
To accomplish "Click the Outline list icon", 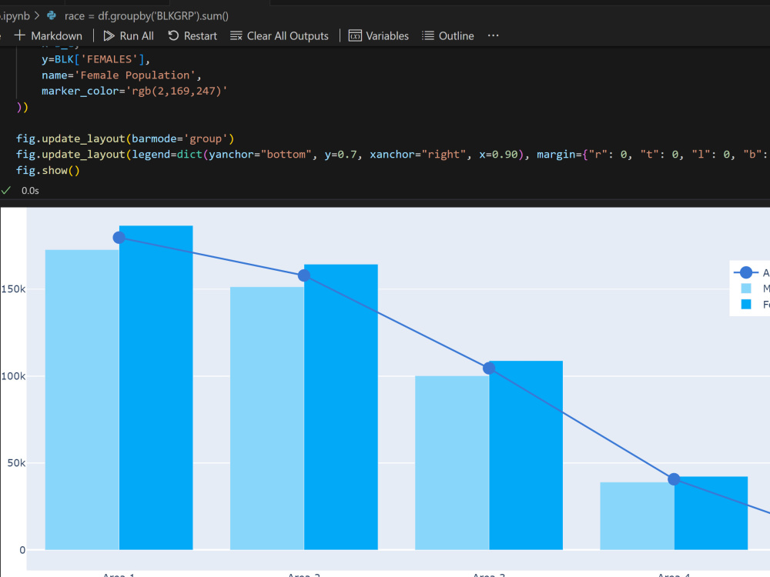I will pyautogui.click(x=428, y=36).
